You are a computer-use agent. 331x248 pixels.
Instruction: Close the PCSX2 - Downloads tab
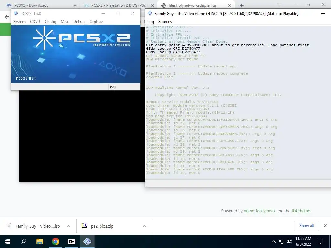75,5
